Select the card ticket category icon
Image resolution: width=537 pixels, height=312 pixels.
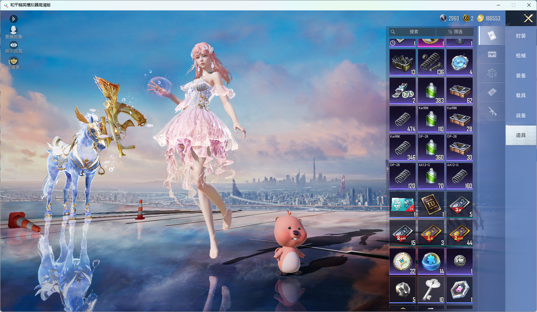[492, 92]
